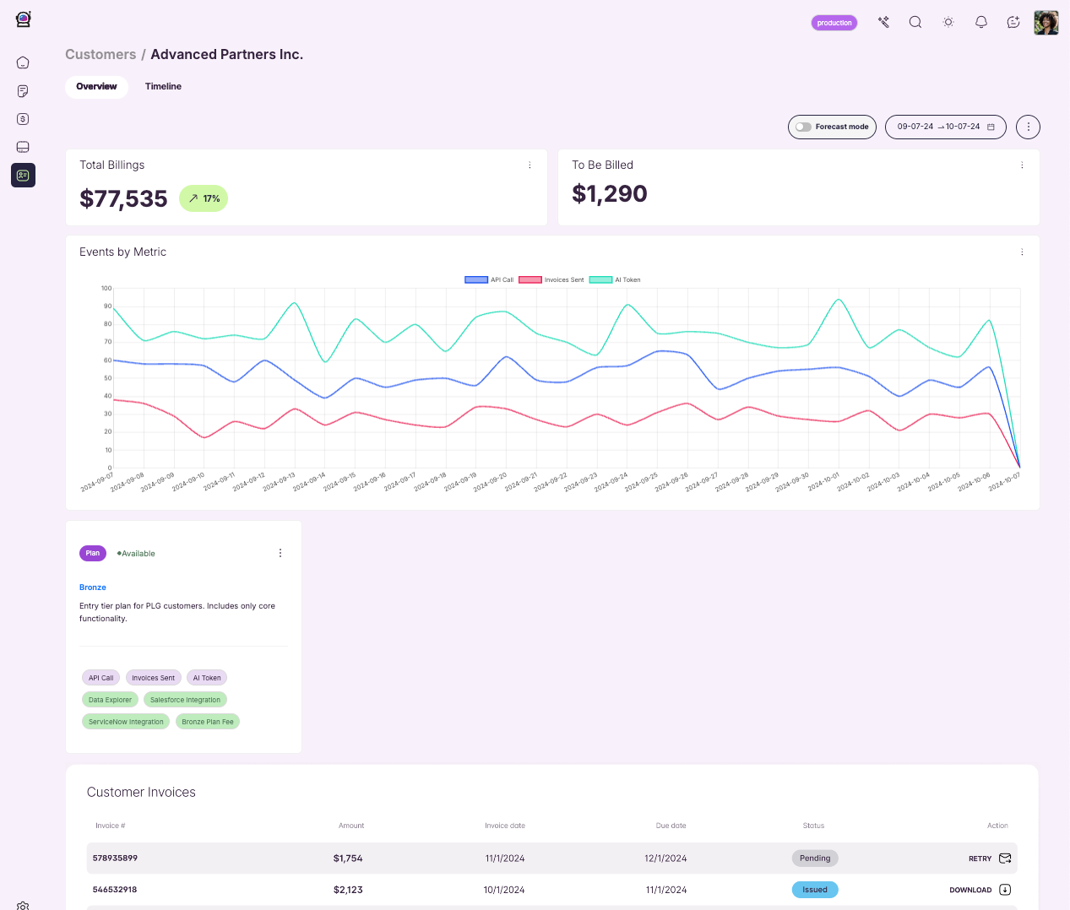
Task: Select the Overview tab
Action: [x=96, y=86]
